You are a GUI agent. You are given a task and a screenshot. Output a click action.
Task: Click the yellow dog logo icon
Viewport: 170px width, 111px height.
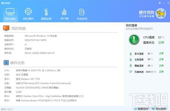(x=161, y=14)
